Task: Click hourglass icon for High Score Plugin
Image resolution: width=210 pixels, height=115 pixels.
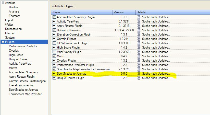Action: click(139, 48)
